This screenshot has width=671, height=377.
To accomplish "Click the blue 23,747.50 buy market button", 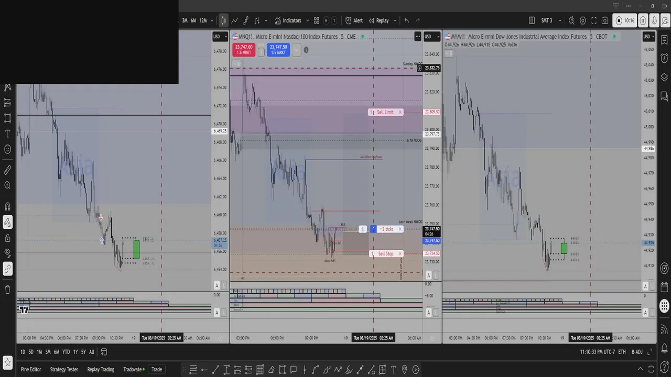I will pyautogui.click(x=278, y=50).
